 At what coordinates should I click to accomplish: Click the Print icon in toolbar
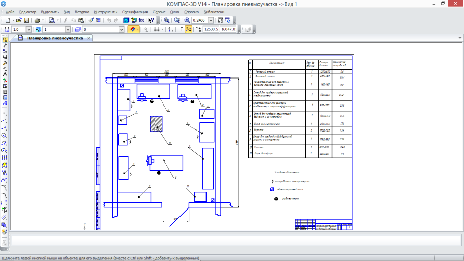[38, 20]
